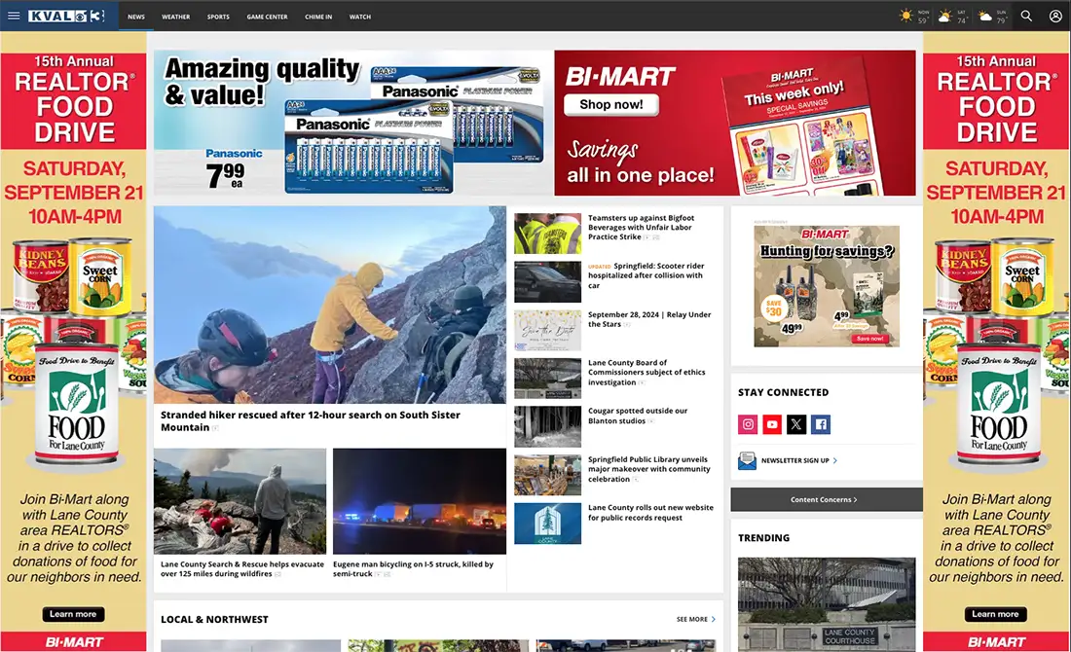Click the Panasonic batteries banner ad
1071x652 pixels.
pyautogui.click(x=353, y=123)
